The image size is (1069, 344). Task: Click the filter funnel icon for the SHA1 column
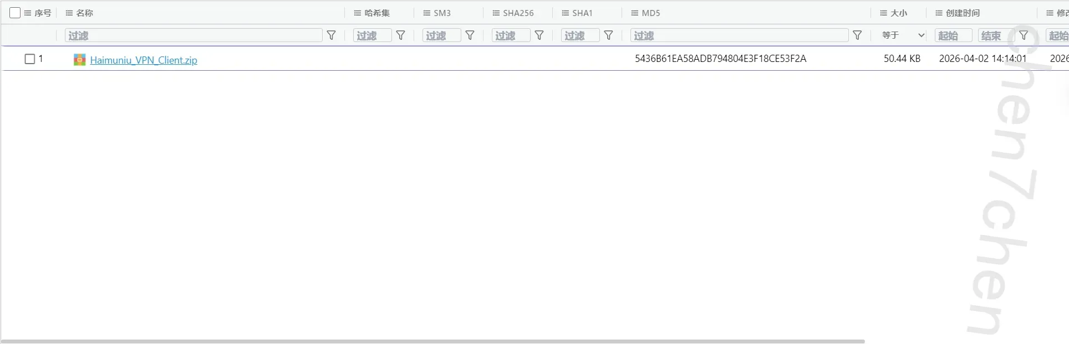(608, 35)
